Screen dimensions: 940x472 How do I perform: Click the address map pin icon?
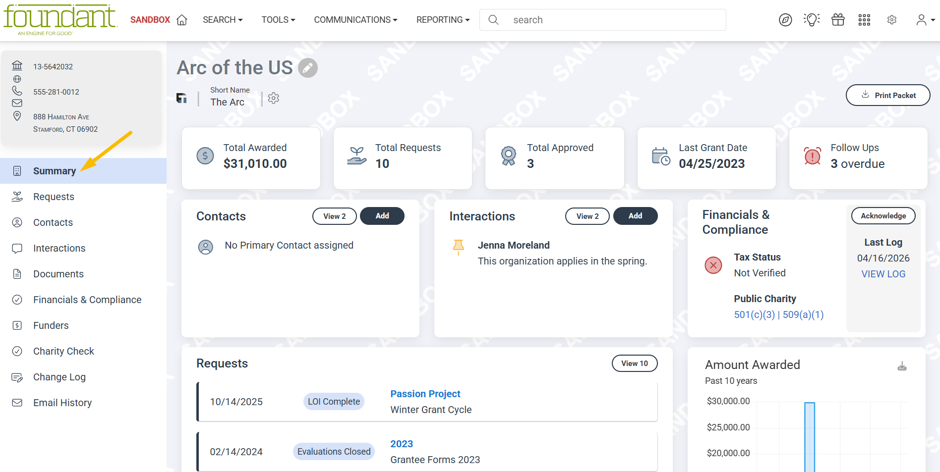[17, 116]
